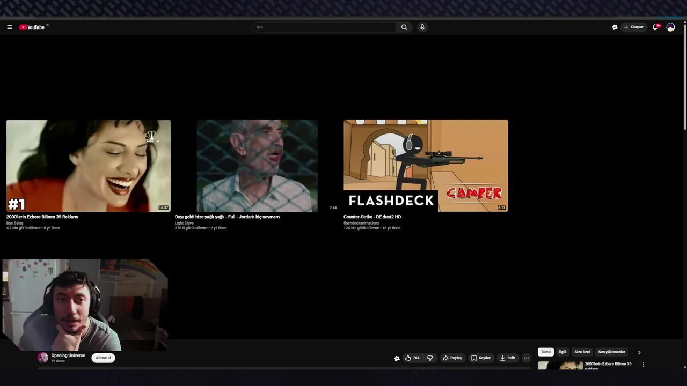Share video with Paylaş button

pos(452,358)
